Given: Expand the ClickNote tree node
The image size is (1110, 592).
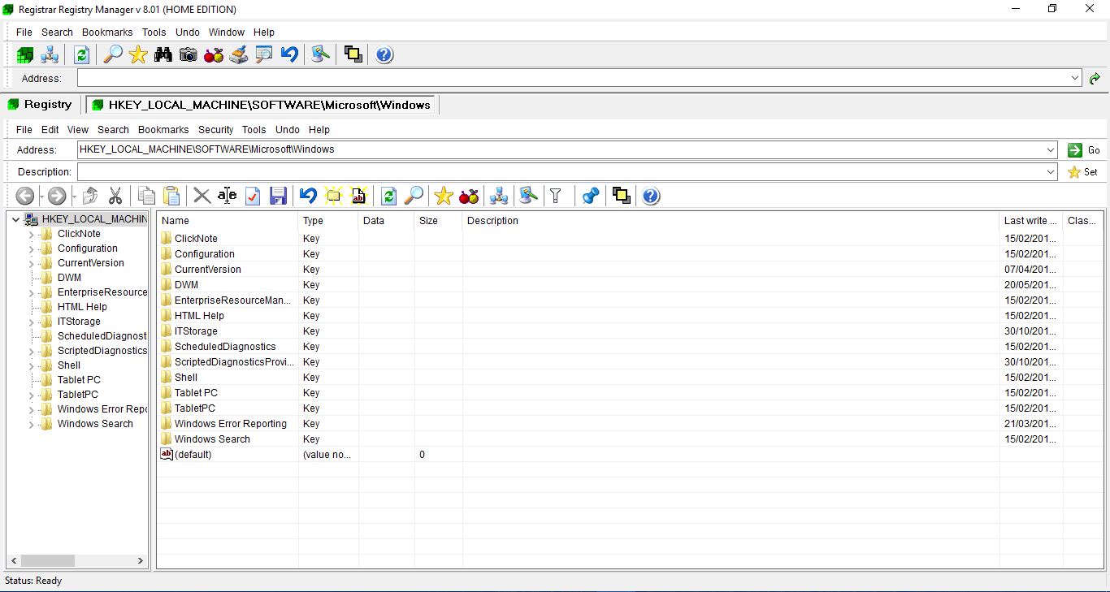Looking at the screenshot, I should pos(30,233).
